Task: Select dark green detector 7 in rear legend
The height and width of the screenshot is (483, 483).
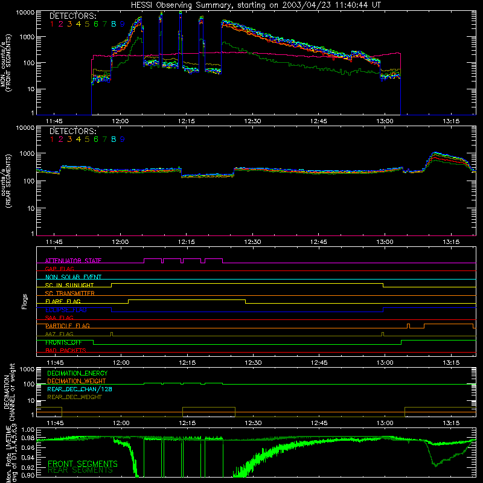Action: click(x=104, y=139)
